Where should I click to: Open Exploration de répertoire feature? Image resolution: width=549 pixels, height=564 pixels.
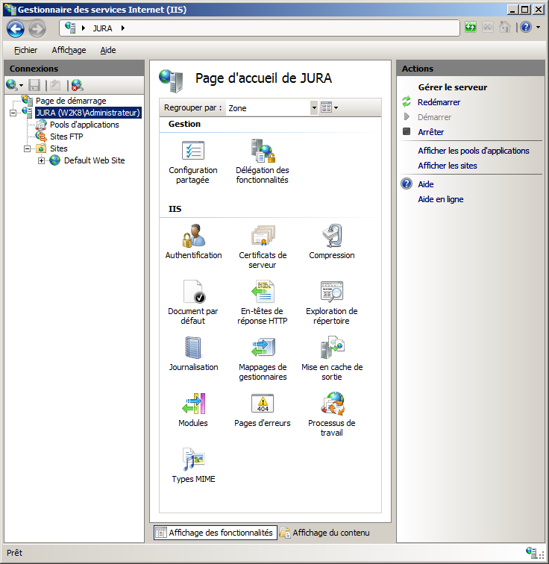[x=332, y=292]
